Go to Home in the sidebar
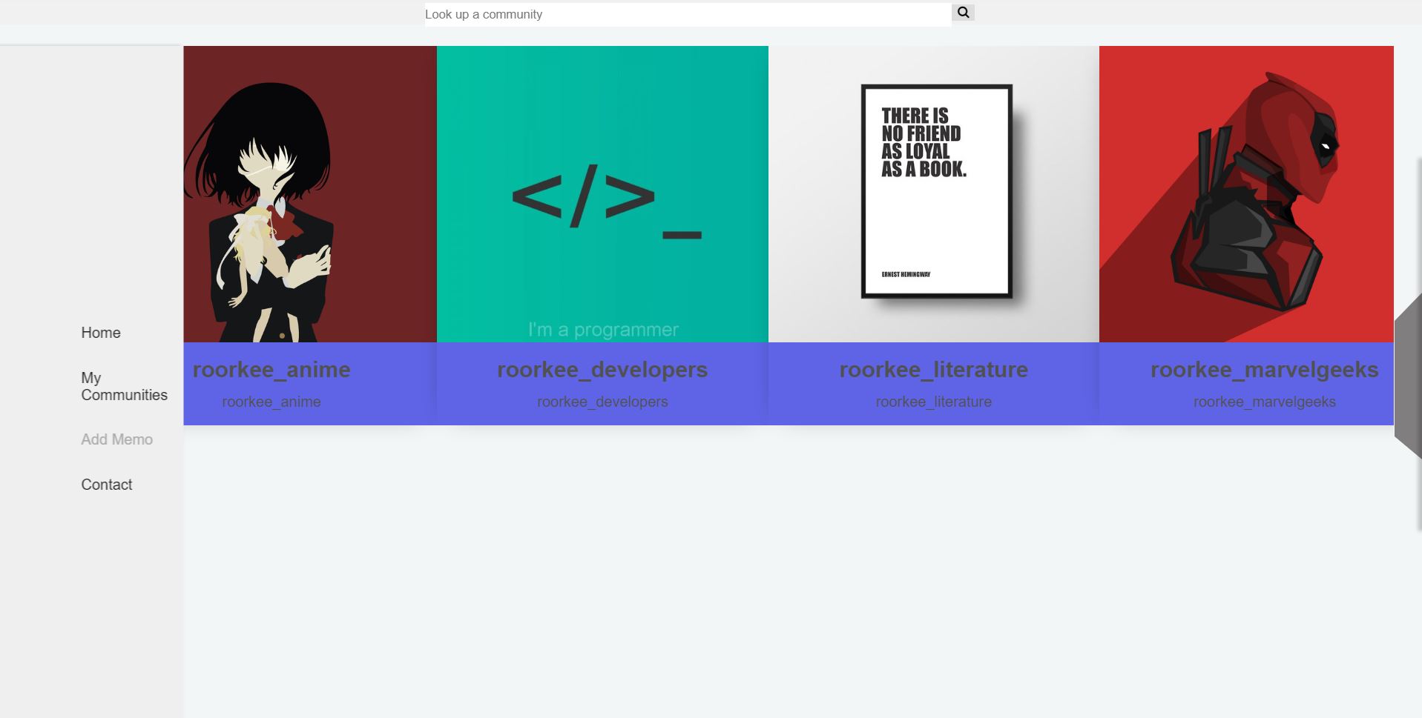The image size is (1422, 718). point(101,333)
